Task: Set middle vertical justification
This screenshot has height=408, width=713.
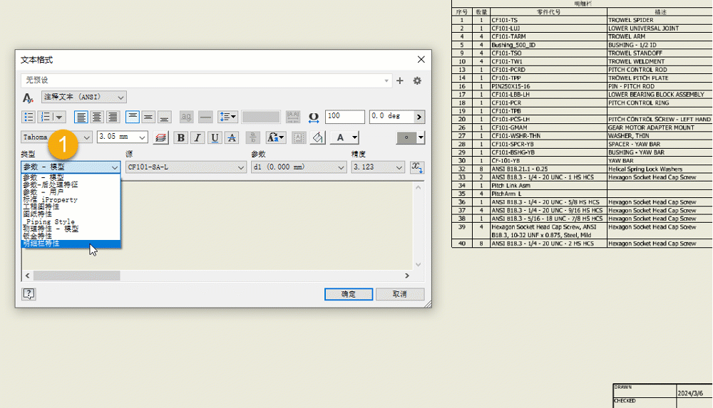Action: (148, 117)
